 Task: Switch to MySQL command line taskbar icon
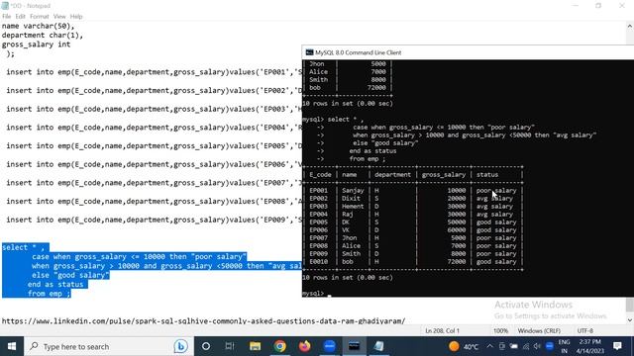[355, 346]
